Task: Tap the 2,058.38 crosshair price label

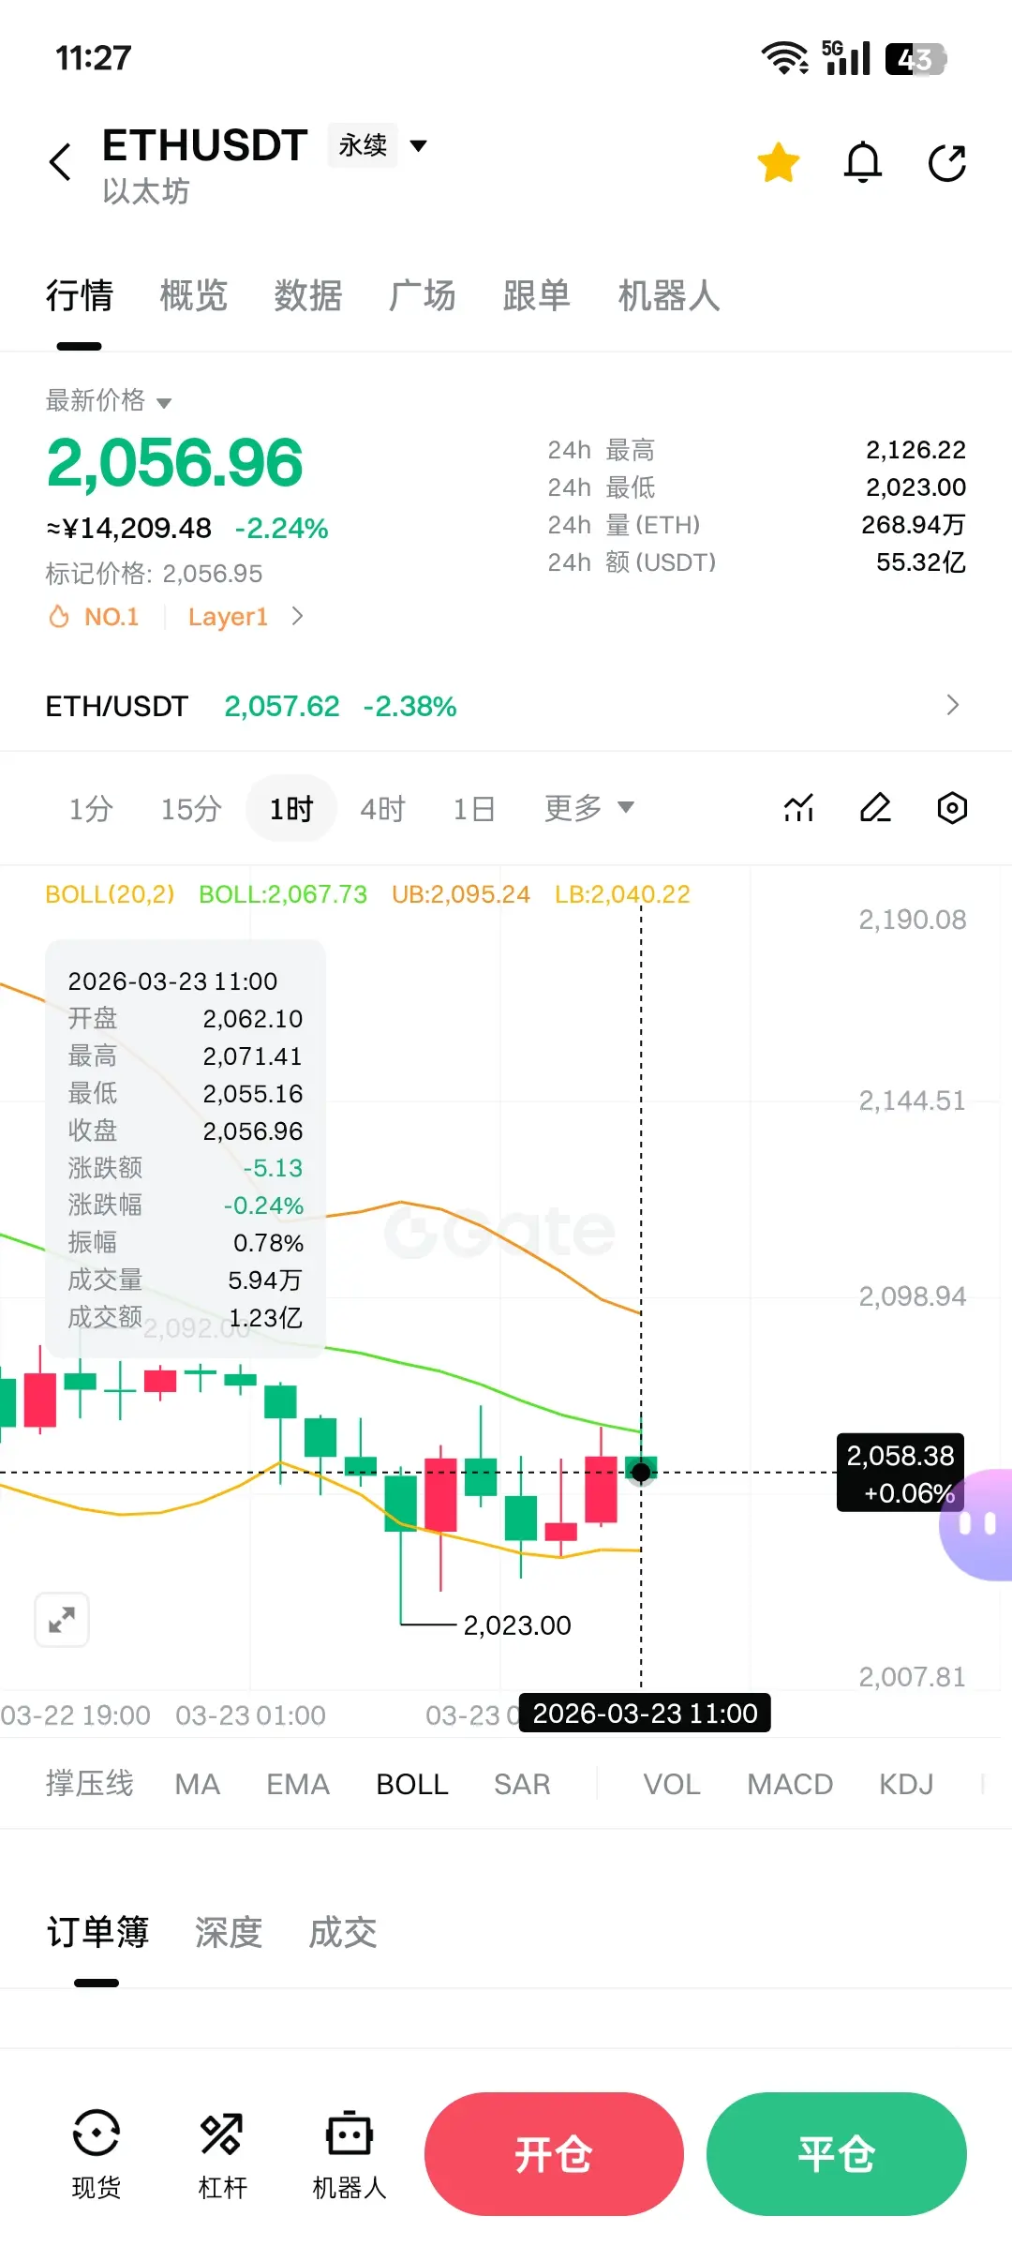Action: click(900, 1473)
